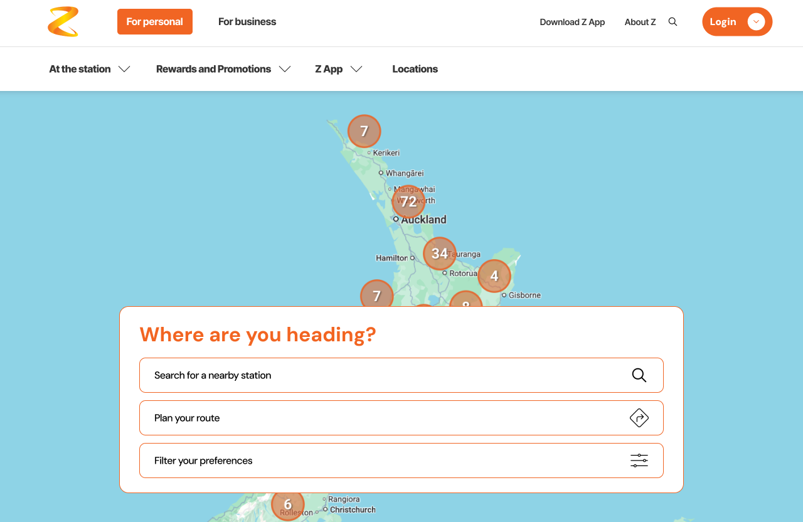Click the Hamilton label on the map
803x522 pixels.
click(392, 258)
